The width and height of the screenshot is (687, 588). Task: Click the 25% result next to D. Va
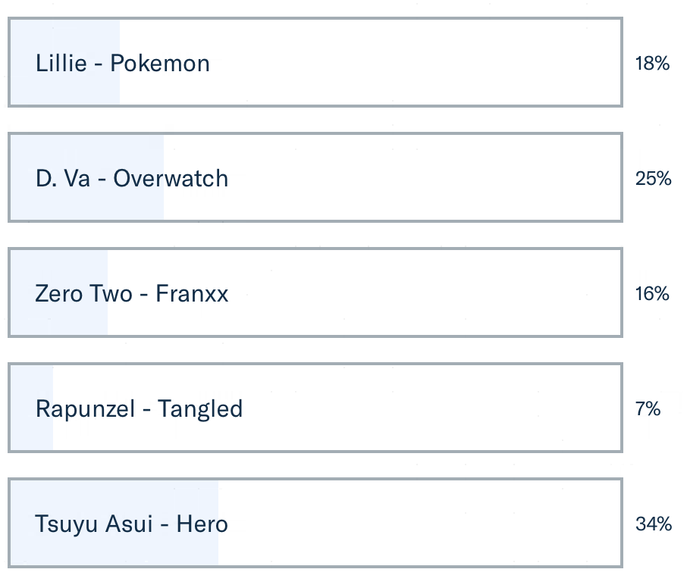point(653,179)
